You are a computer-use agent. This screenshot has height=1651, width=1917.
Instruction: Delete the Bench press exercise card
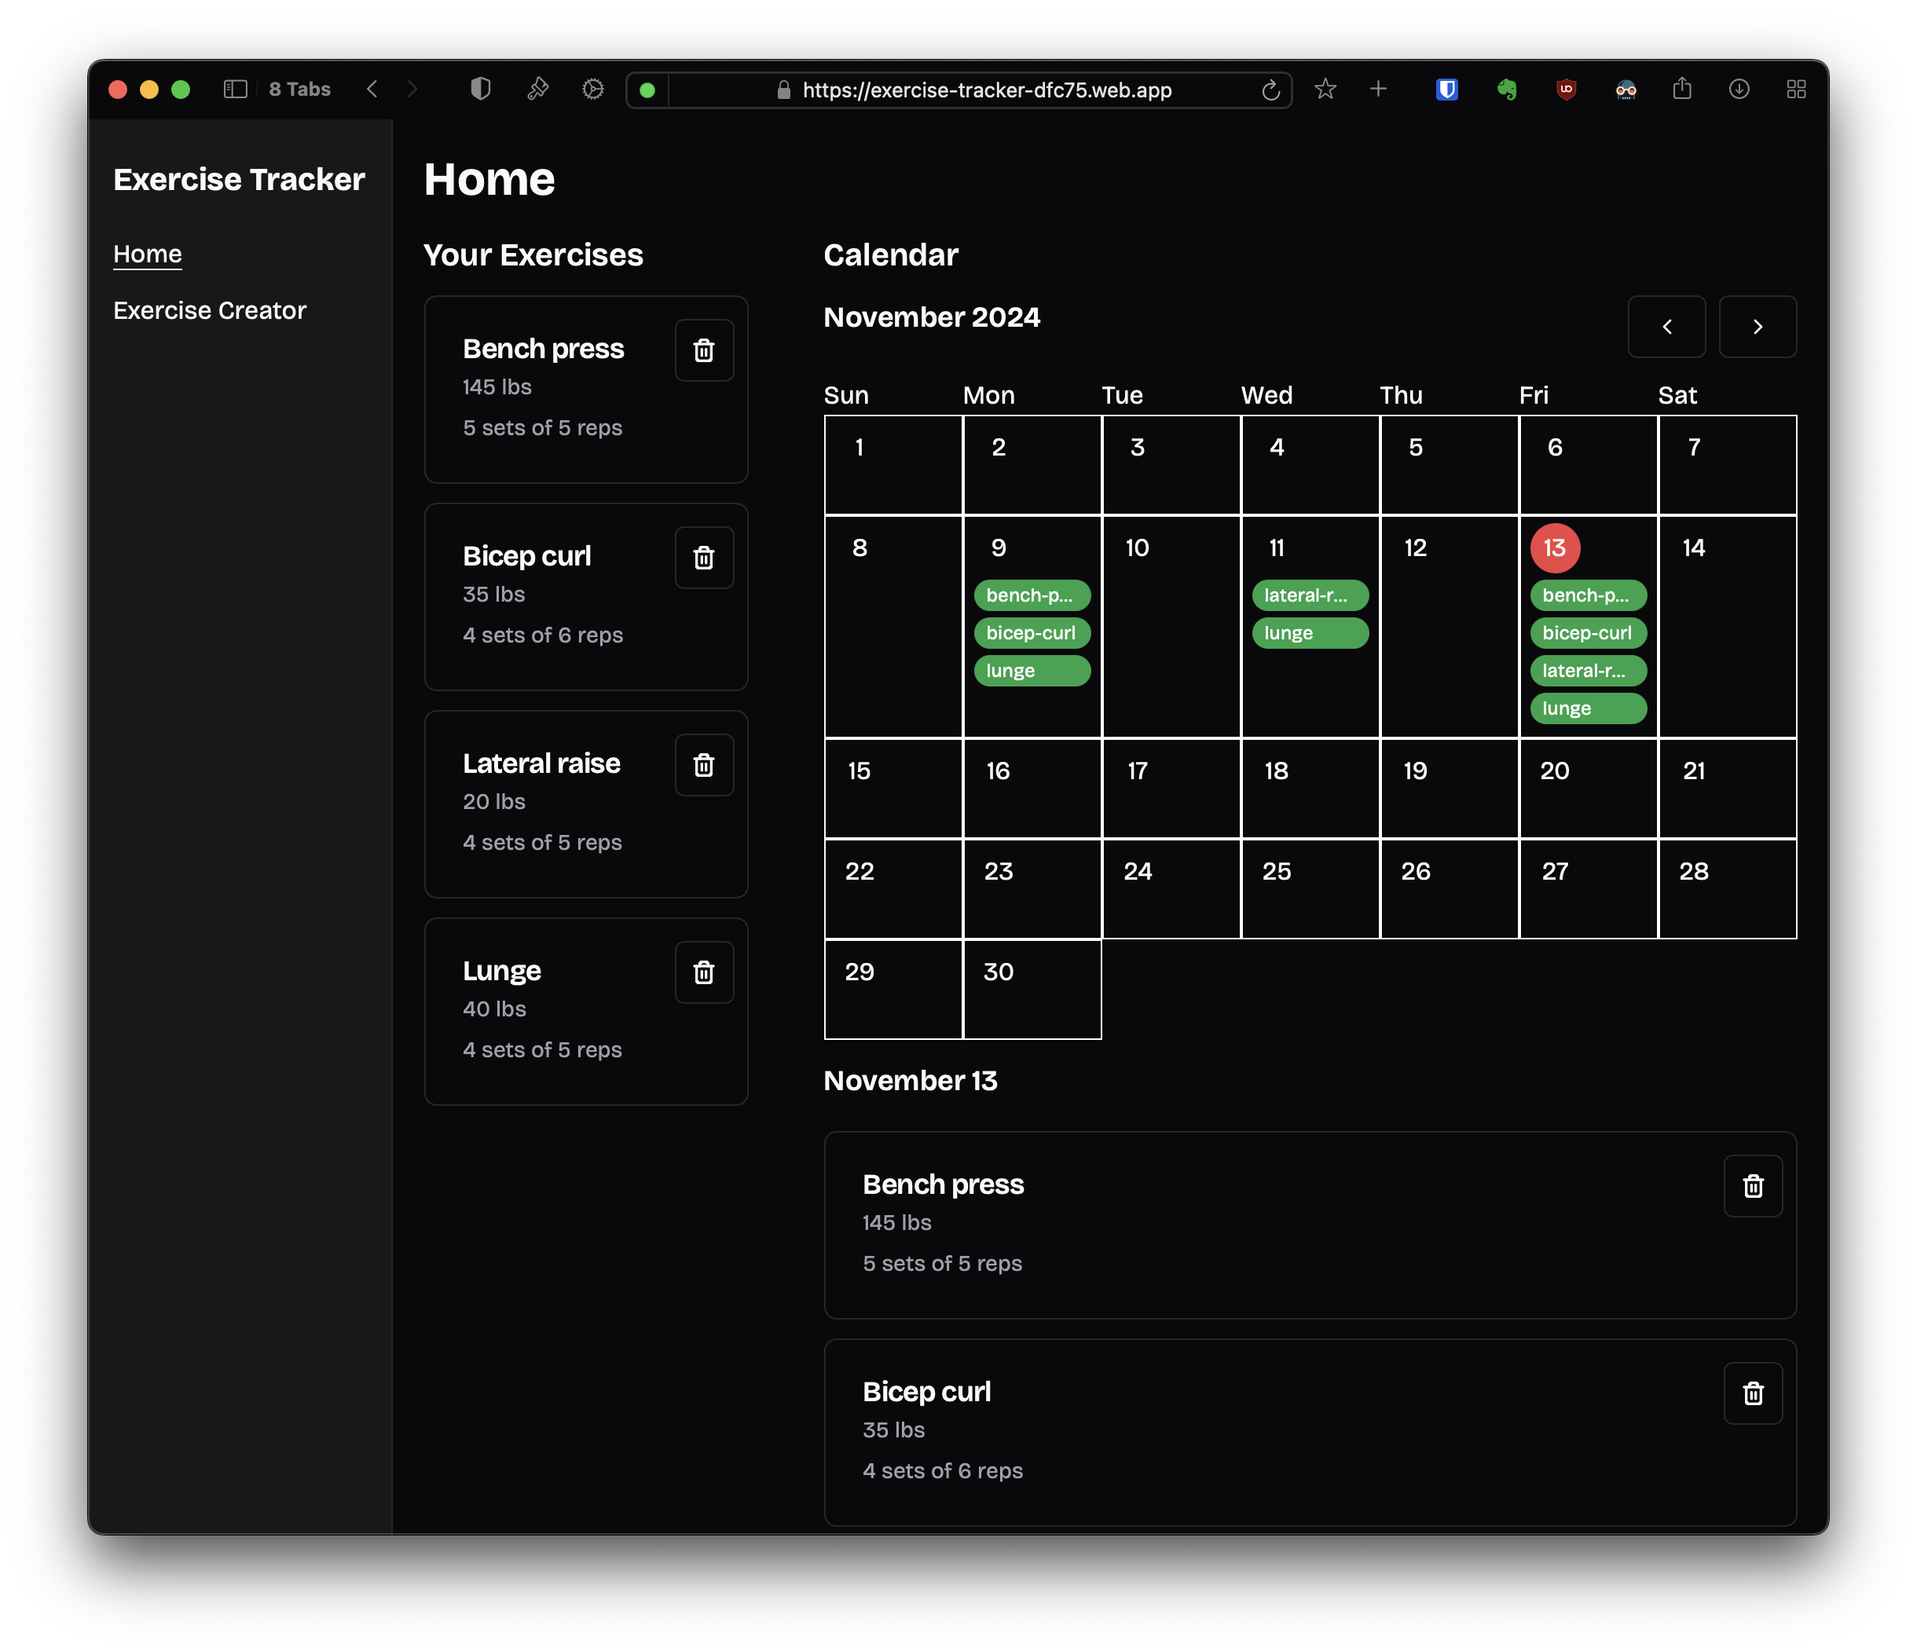click(704, 350)
